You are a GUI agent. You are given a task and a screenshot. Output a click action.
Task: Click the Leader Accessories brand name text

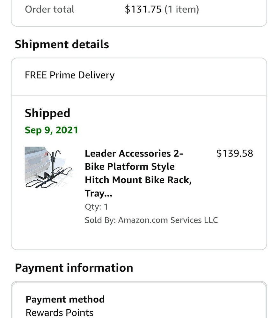click(128, 154)
